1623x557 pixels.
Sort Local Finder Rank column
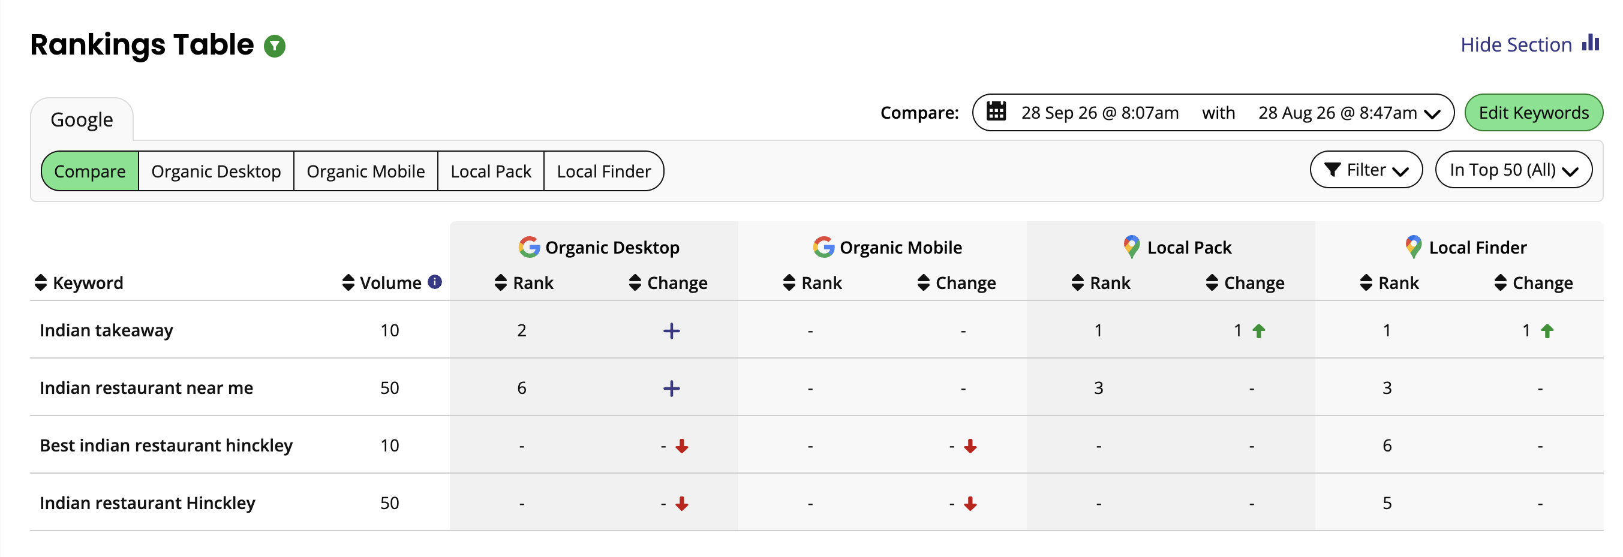(x=1366, y=283)
